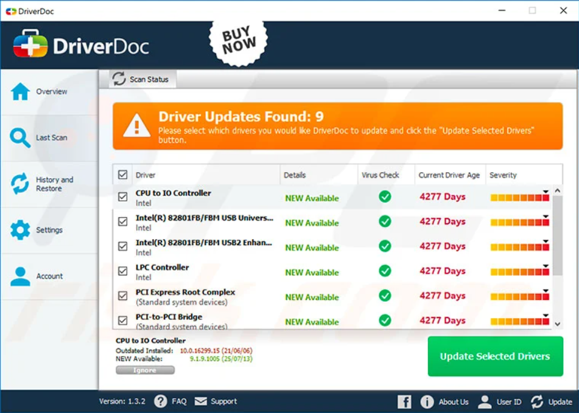Open the Support link

224,401
